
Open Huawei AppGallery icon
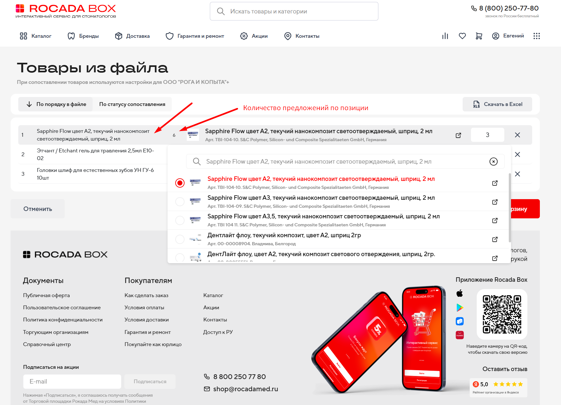tap(460, 335)
